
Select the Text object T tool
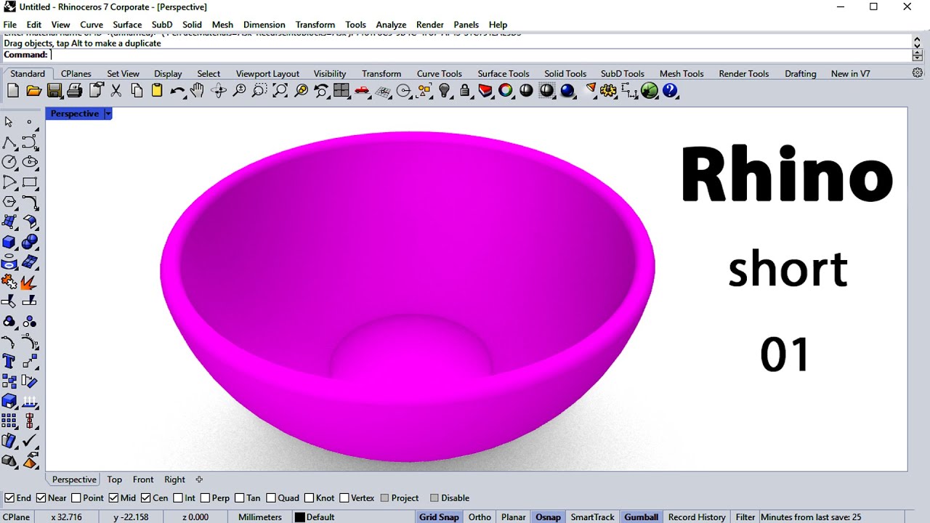(x=9, y=361)
